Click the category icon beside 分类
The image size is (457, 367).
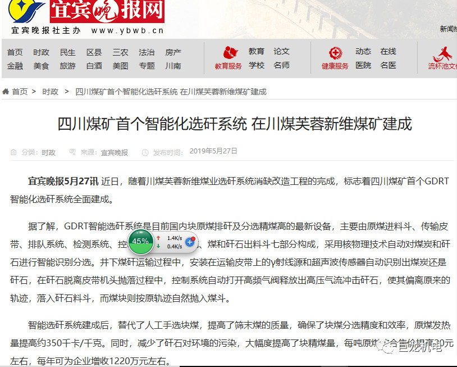click(x=13, y=152)
